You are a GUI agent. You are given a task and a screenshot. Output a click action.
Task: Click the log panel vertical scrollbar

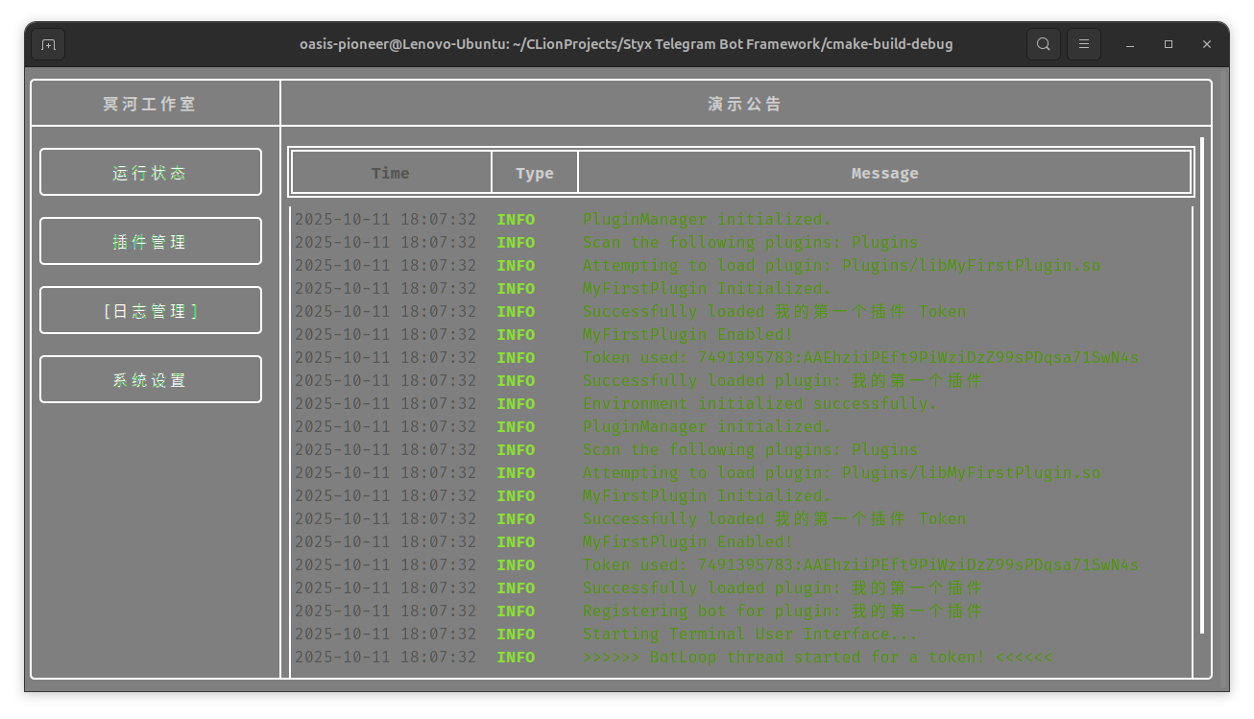coord(1201,384)
